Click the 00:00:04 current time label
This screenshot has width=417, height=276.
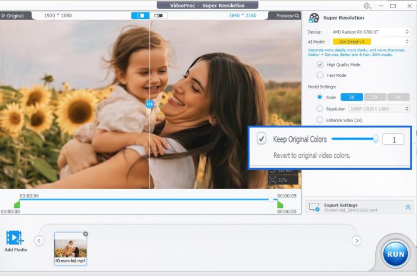click(x=29, y=196)
